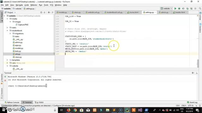Collapse the studentbook folder
The image size is (202, 113).
tap(7, 30)
